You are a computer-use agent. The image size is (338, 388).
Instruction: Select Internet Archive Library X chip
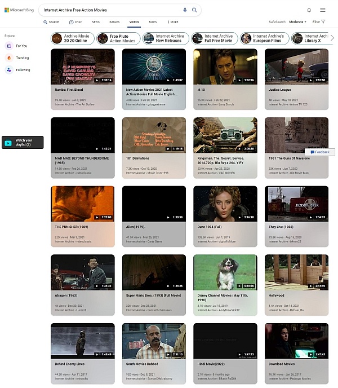[x=310, y=38]
